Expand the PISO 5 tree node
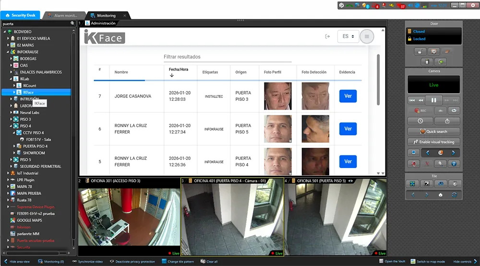480x266 pixels. pos(12,159)
